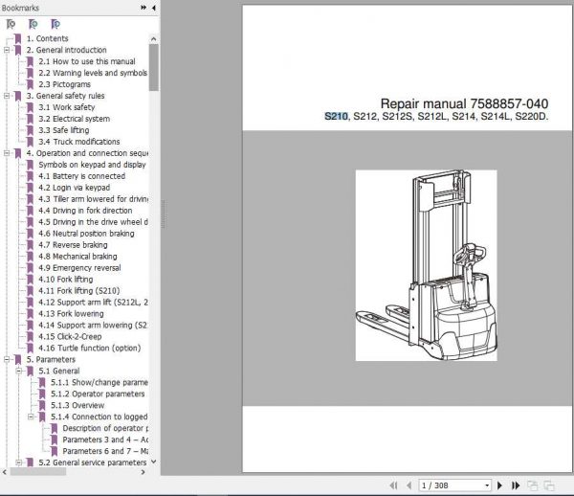Screen dimensions: 574x496
Task: Open bookmark 4.10 Fork lifting
Action: pyautogui.click(x=65, y=280)
